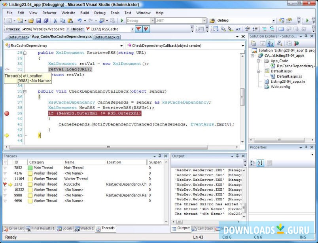Select Web.config in Solution Explorer

click(280, 87)
